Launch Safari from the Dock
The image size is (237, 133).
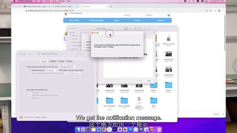(x=99, y=129)
